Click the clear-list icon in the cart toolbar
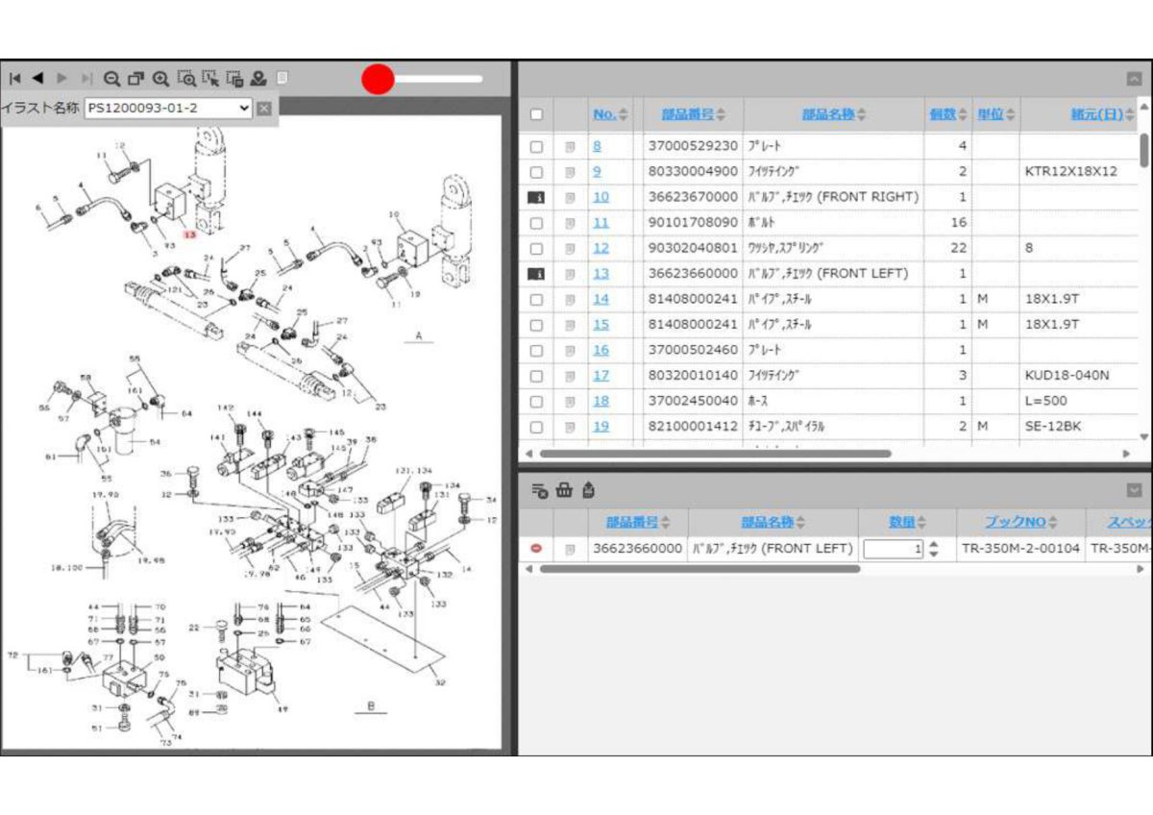Screen dimensions: 1153x815 point(539,490)
